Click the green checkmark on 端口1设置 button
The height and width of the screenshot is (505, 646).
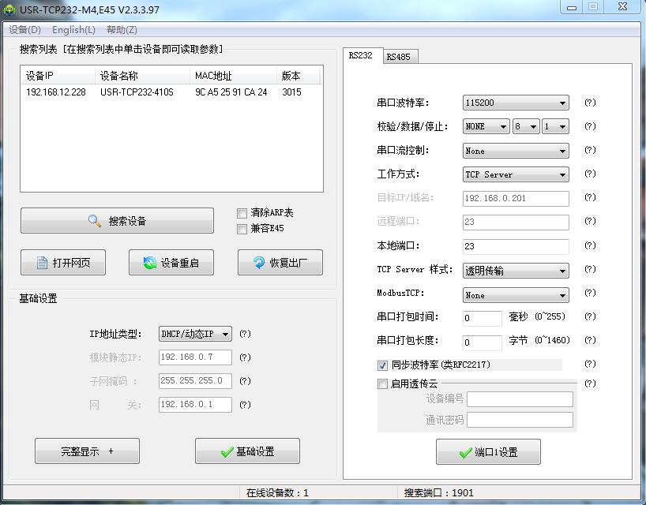tap(465, 453)
